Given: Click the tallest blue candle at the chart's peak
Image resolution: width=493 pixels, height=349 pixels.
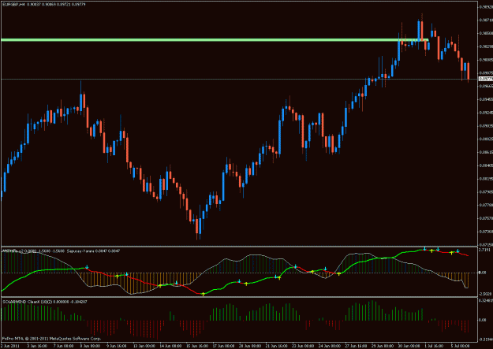Looking at the screenshot, I should [x=419, y=31].
